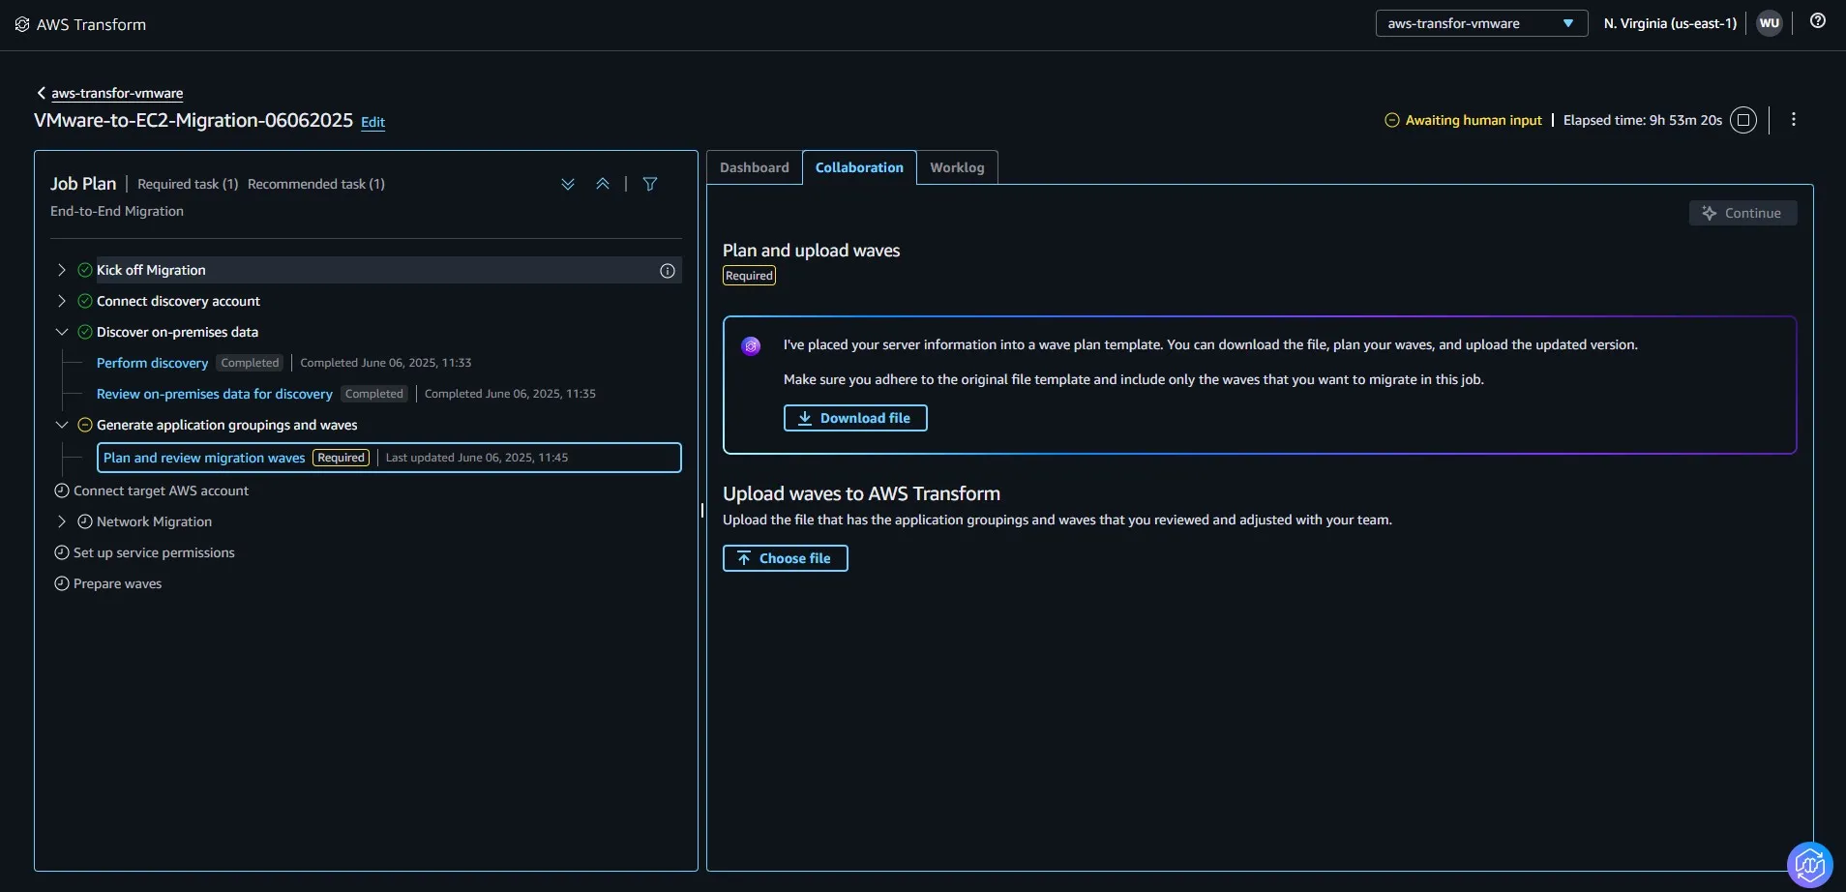Click the pending clock icon on Connect target AWS account

coord(62,491)
